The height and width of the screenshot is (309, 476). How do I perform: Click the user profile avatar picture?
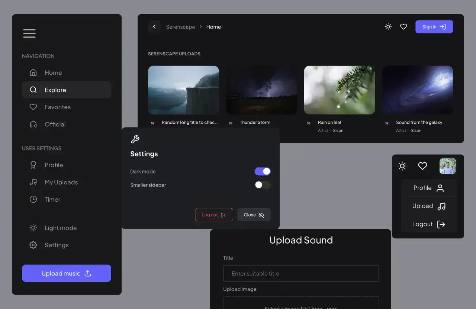(x=447, y=166)
